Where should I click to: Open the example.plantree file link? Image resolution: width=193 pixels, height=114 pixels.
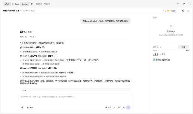(163, 60)
